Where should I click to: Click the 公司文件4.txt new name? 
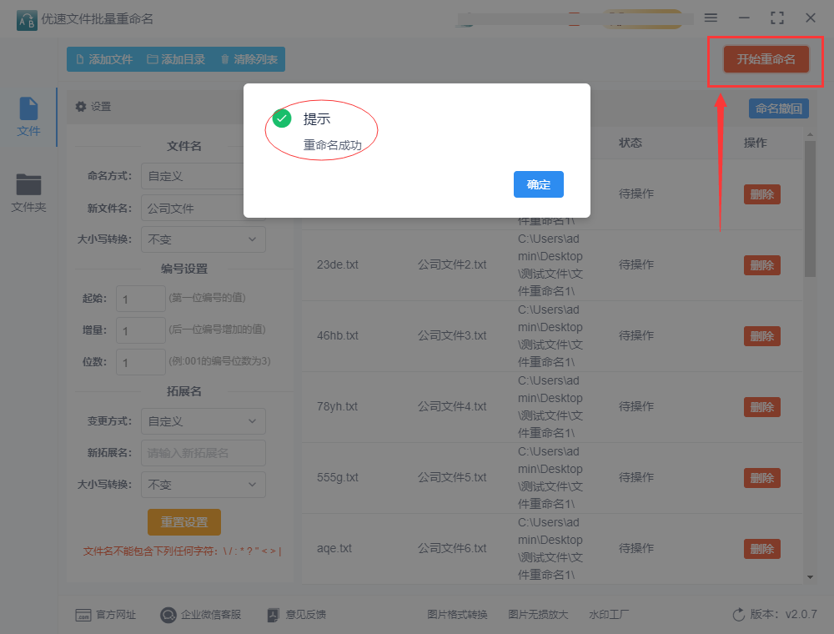452,406
